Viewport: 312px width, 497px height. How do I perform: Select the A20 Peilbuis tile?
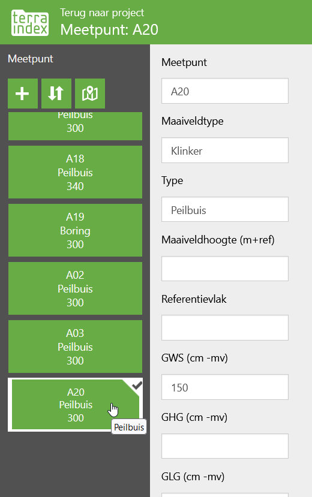click(x=75, y=405)
